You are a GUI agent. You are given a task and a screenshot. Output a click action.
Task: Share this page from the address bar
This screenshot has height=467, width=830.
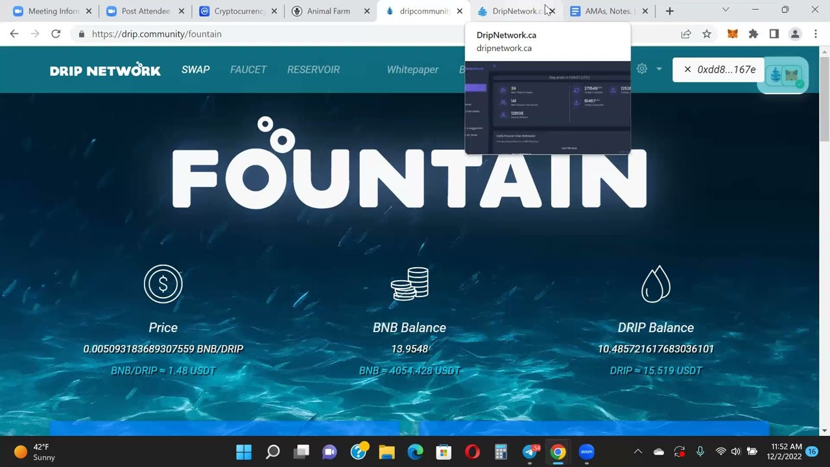(686, 34)
